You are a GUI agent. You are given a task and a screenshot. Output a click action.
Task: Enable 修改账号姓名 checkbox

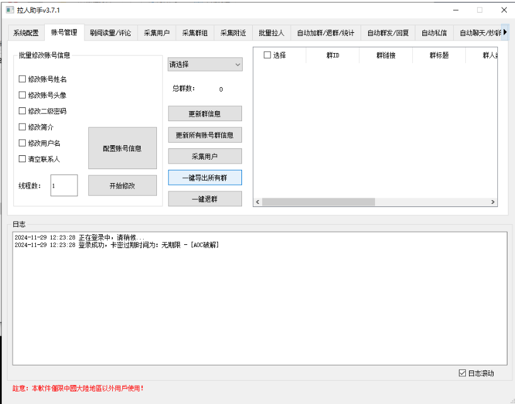[x=23, y=79]
